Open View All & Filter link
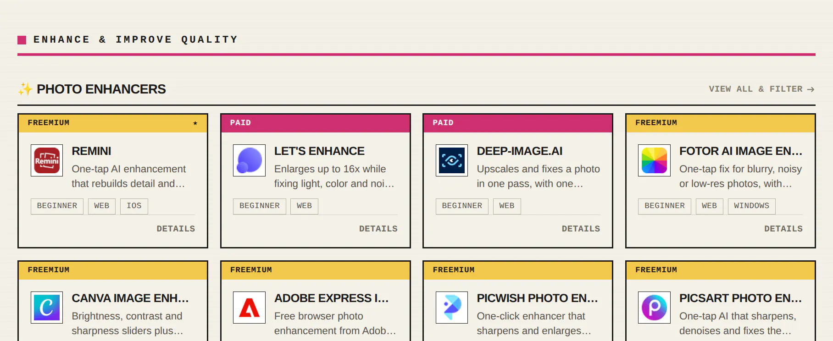The image size is (833, 341). point(761,89)
